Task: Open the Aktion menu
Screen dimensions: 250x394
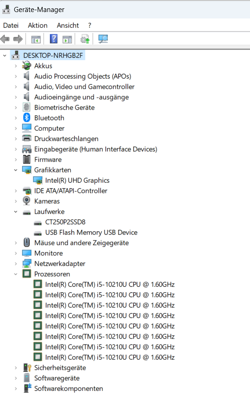Action: click(37, 25)
